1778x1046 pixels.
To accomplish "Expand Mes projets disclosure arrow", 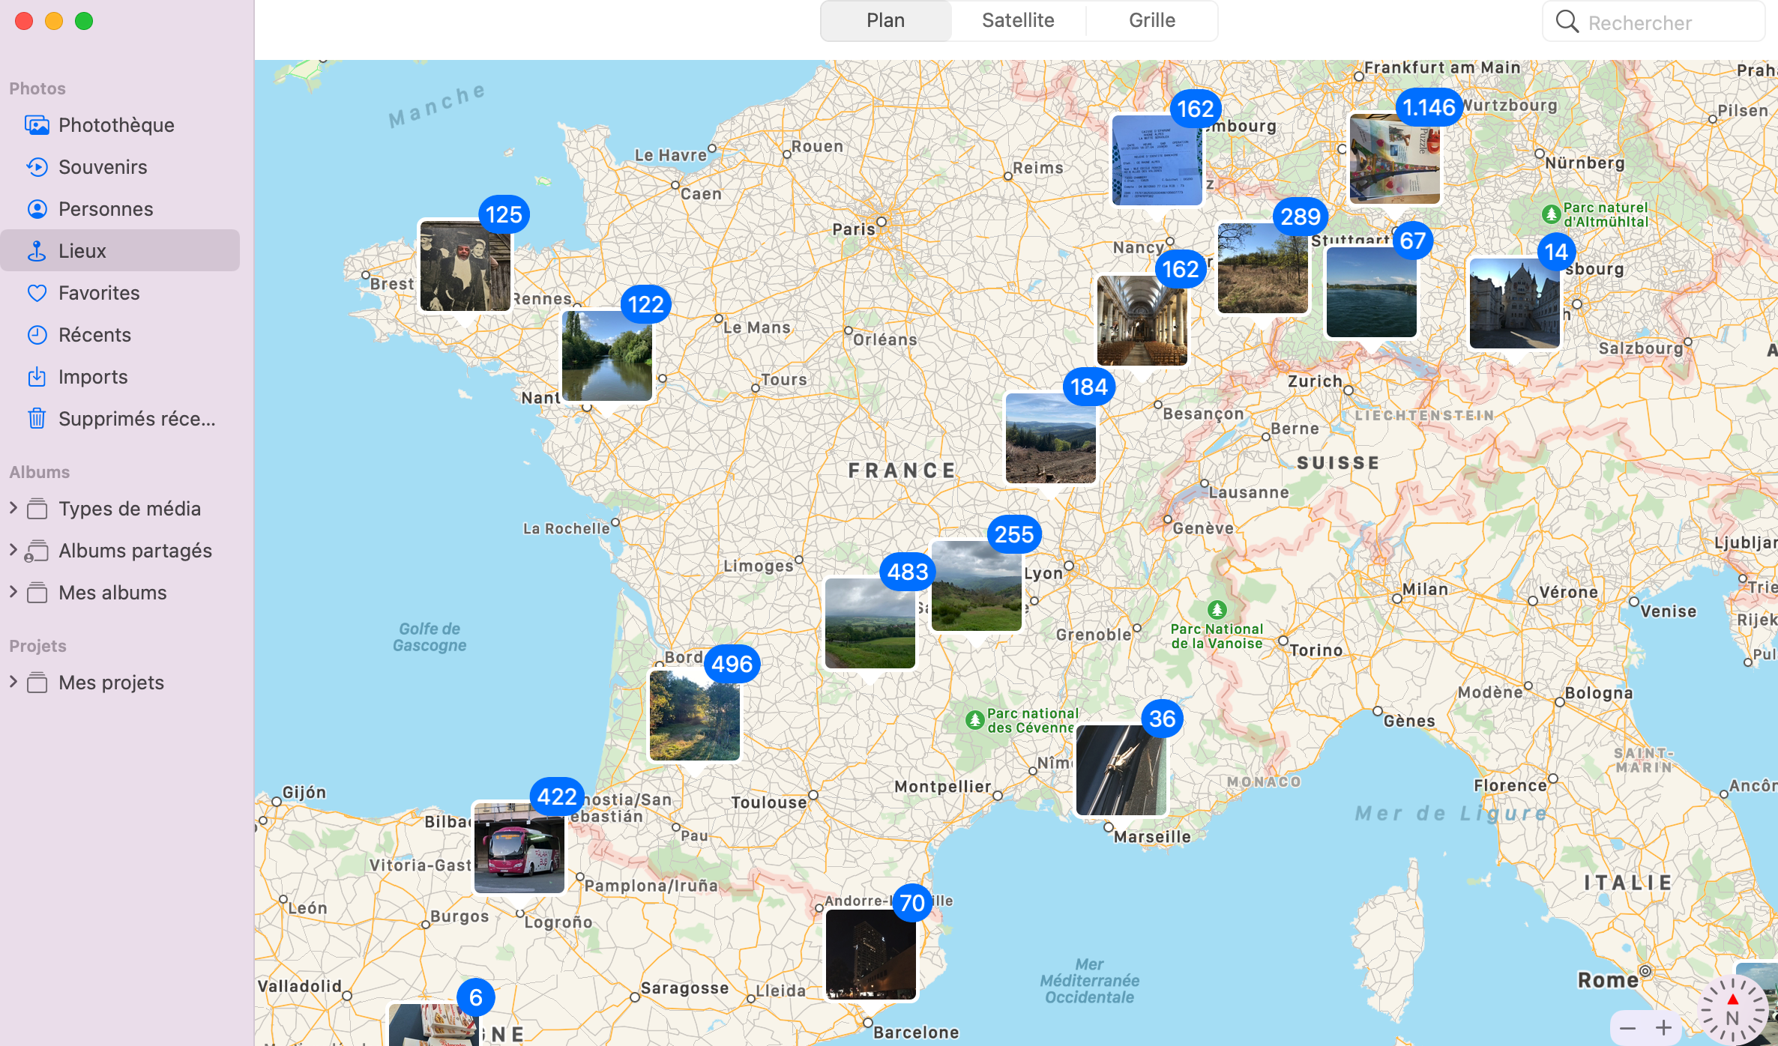I will pos(13,682).
